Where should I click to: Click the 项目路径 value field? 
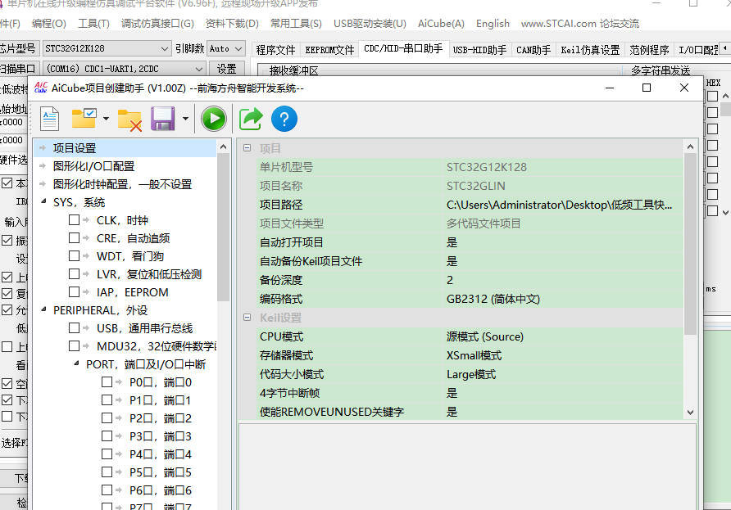click(559, 205)
